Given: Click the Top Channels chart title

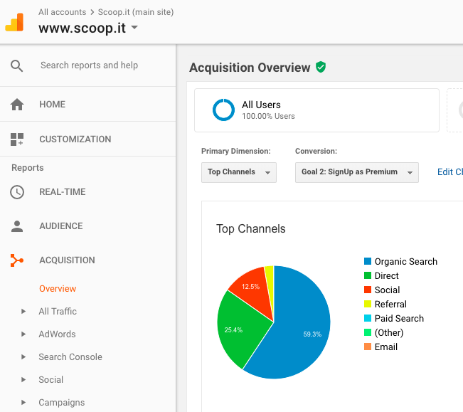Looking at the screenshot, I should click(x=250, y=229).
